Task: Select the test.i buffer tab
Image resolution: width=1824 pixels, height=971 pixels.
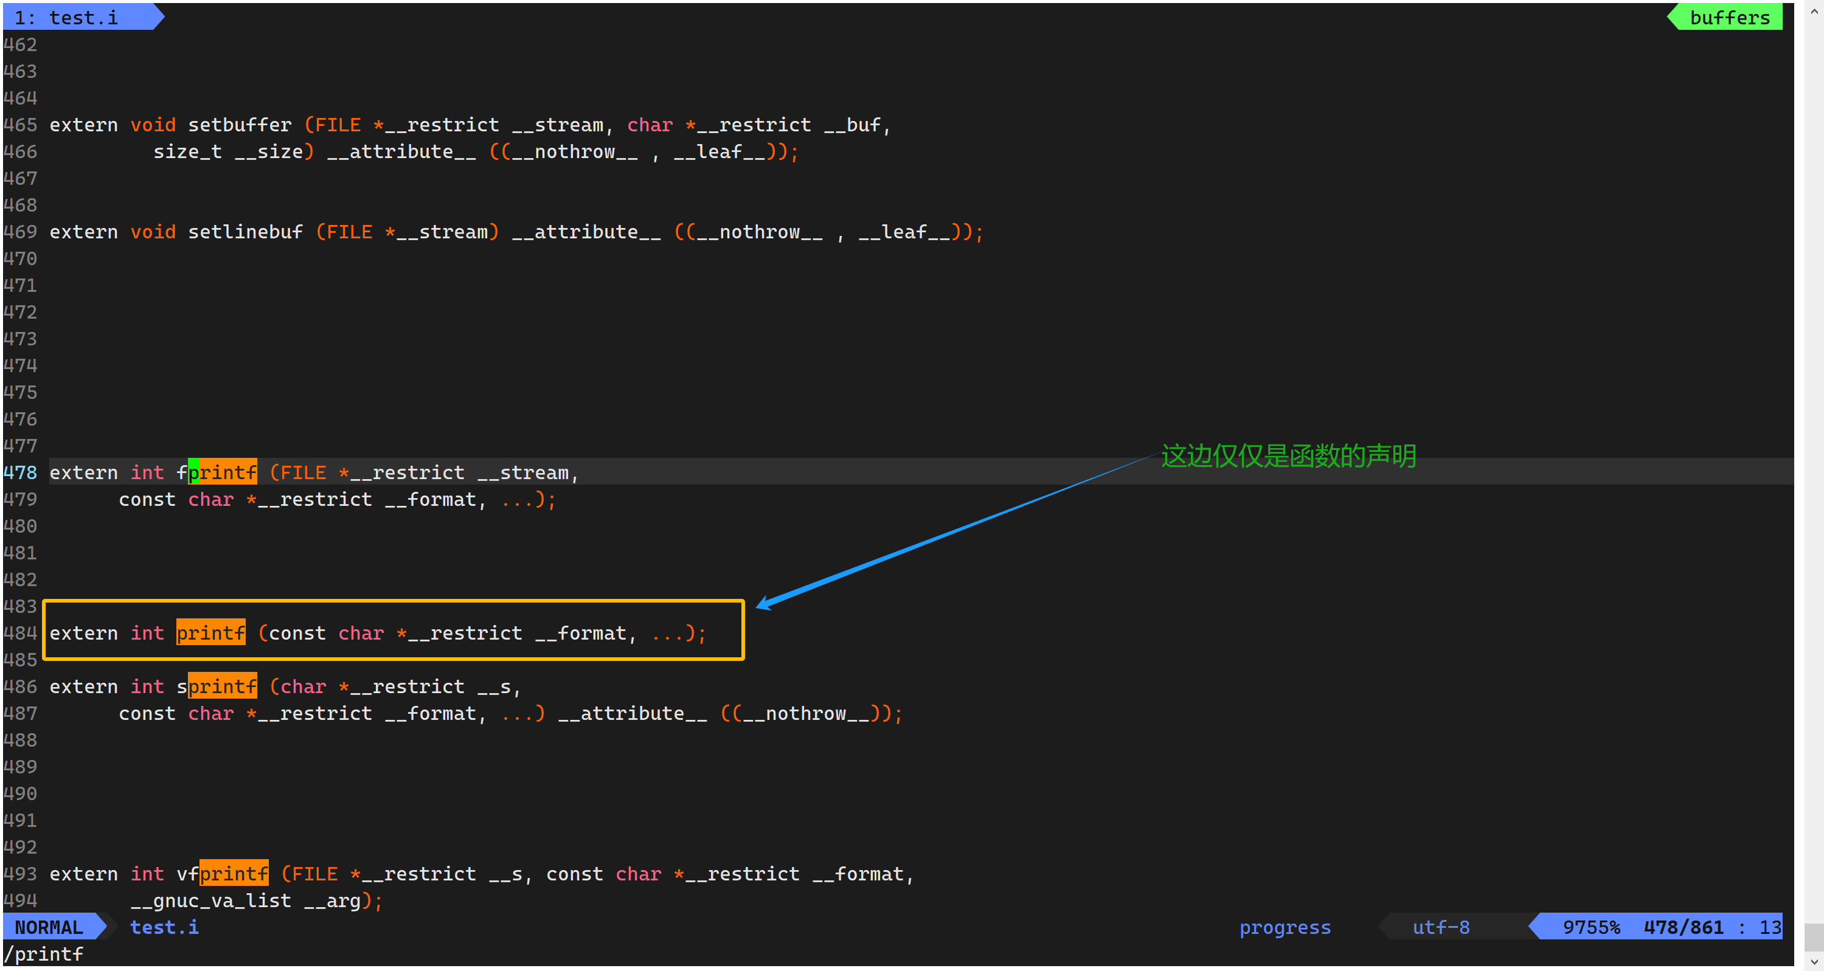Action: [x=77, y=17]
